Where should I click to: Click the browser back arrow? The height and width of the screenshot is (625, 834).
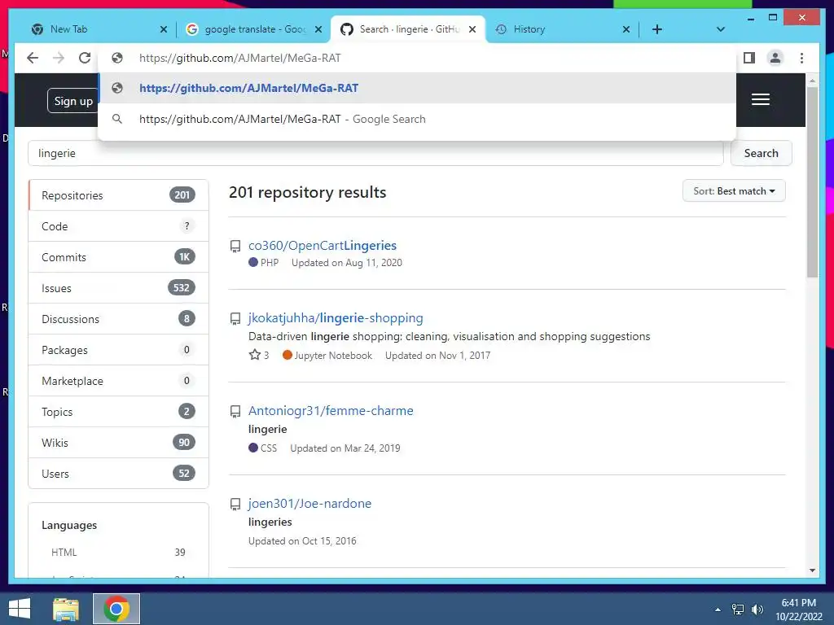[33, 58]
